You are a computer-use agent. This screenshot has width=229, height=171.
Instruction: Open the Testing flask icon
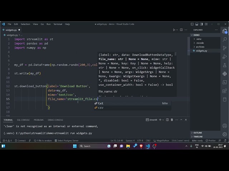coord(225,65)
